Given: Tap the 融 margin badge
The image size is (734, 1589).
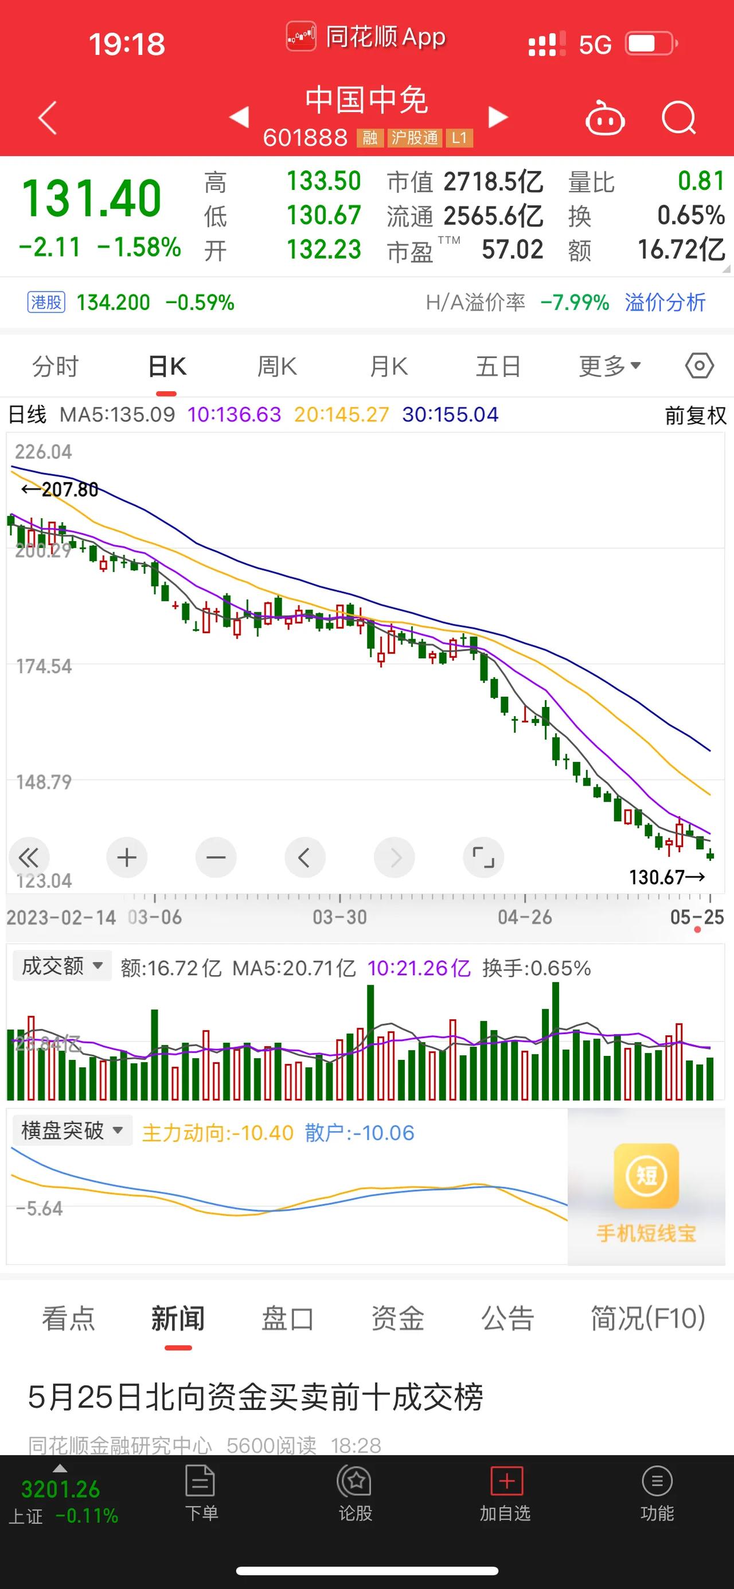Looking at the screenshot, I should point(370,138).
